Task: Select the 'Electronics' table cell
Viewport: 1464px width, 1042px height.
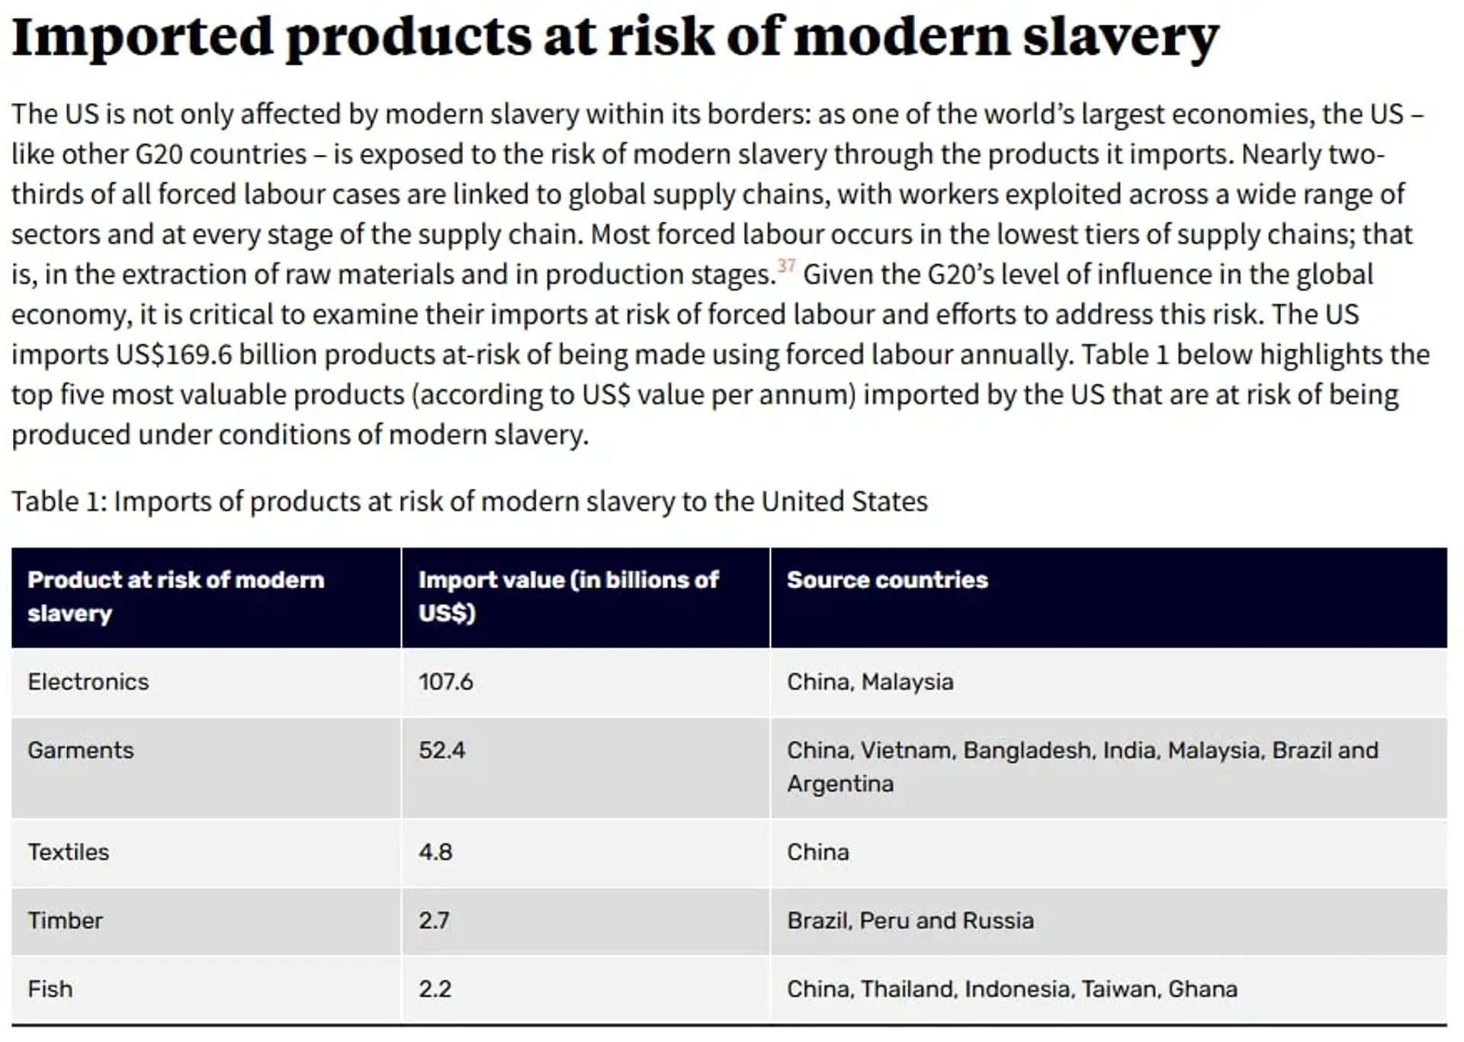Action: pyautogui.click(x=206, y=682)
